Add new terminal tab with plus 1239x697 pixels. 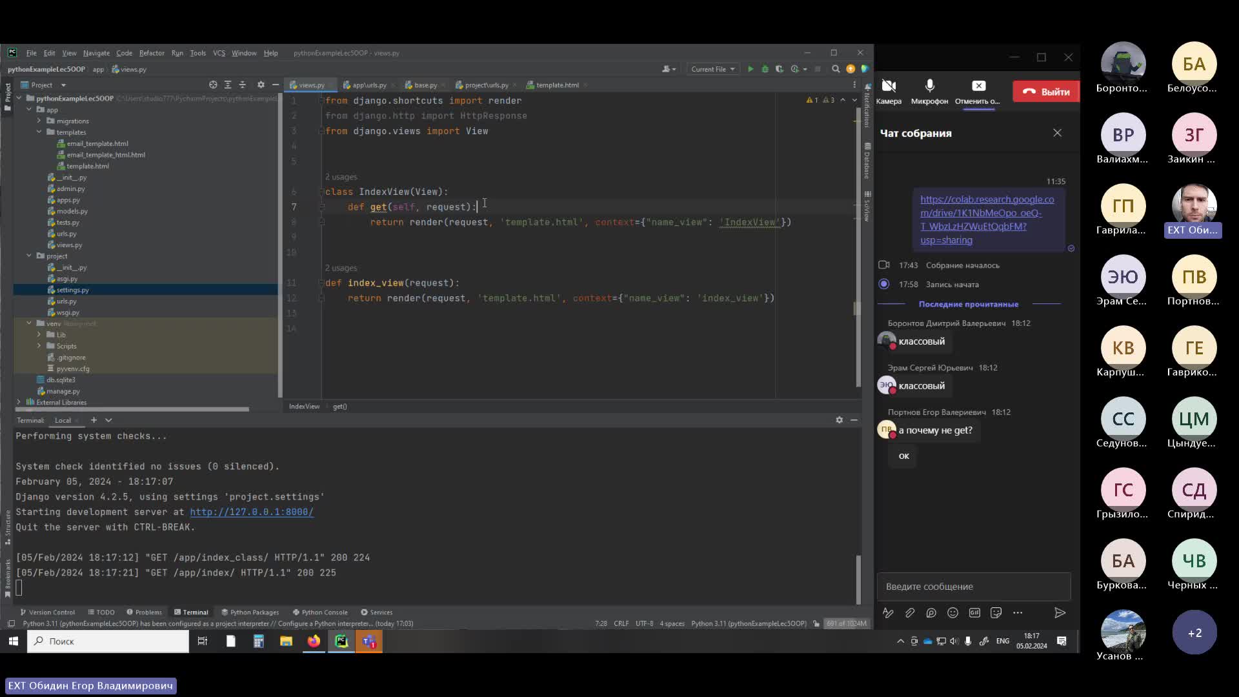pyautogui.click(x=94, y=420)
